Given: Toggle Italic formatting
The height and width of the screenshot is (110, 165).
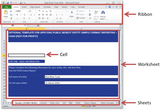Looking at the screenshot, I should pyautogui.click(x=21, y=15).
